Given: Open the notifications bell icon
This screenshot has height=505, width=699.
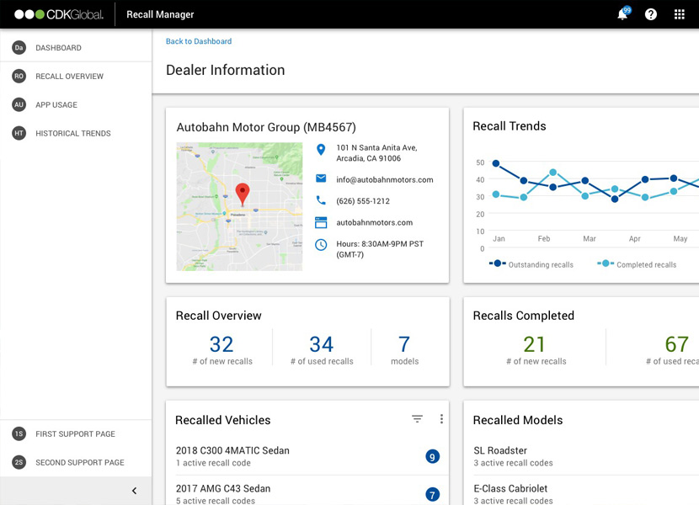Looking at the screenshot, I should tap(622, 14).
